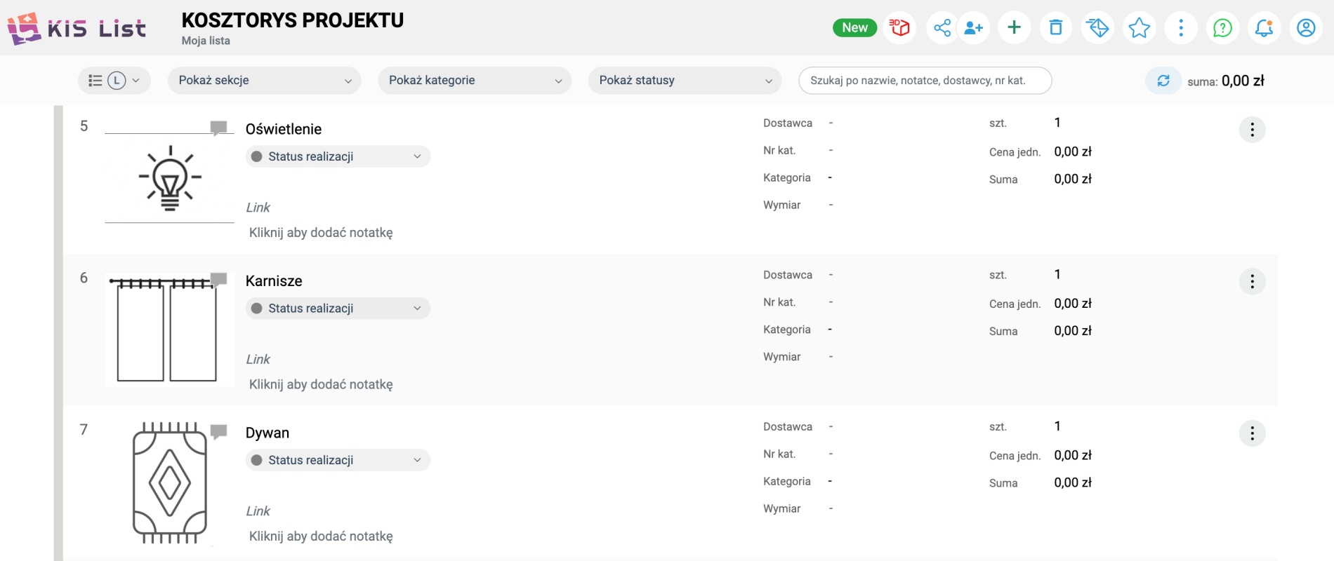Click the add user icon
Viewport: 1334px width, 561px height.
(x=973, y=28)
